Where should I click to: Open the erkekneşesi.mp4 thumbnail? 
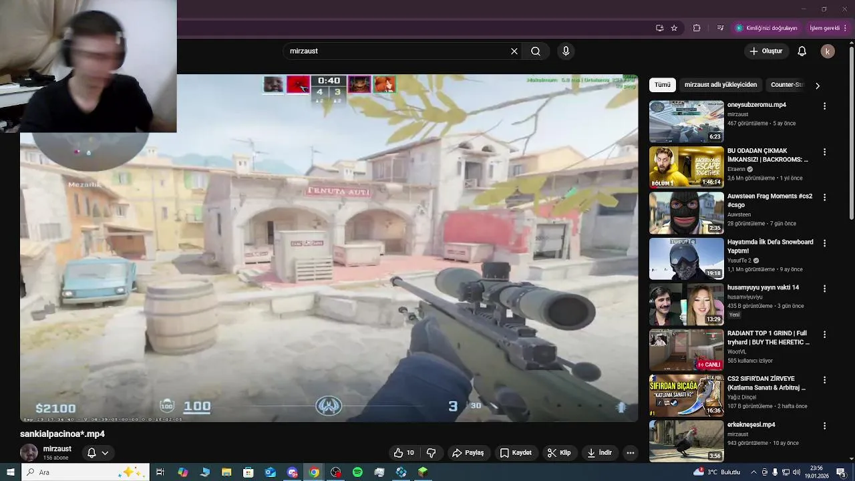point(686,441)
